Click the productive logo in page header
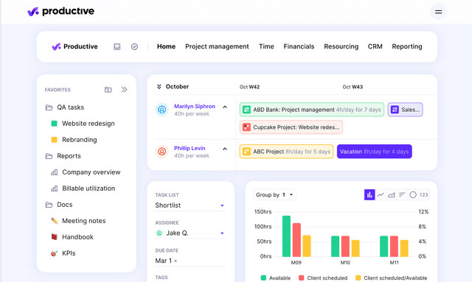472x282 pixels. 60,12
